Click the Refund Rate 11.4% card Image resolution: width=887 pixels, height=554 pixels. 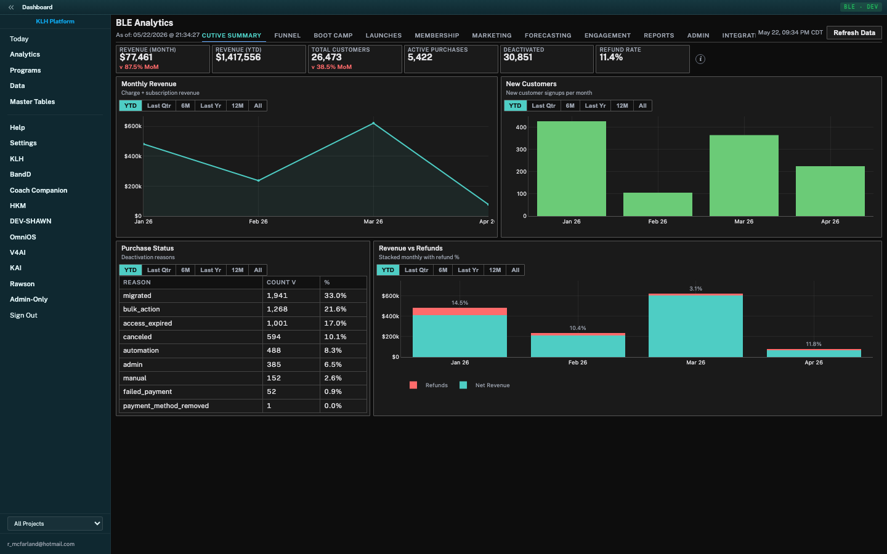tap(642, 59)
